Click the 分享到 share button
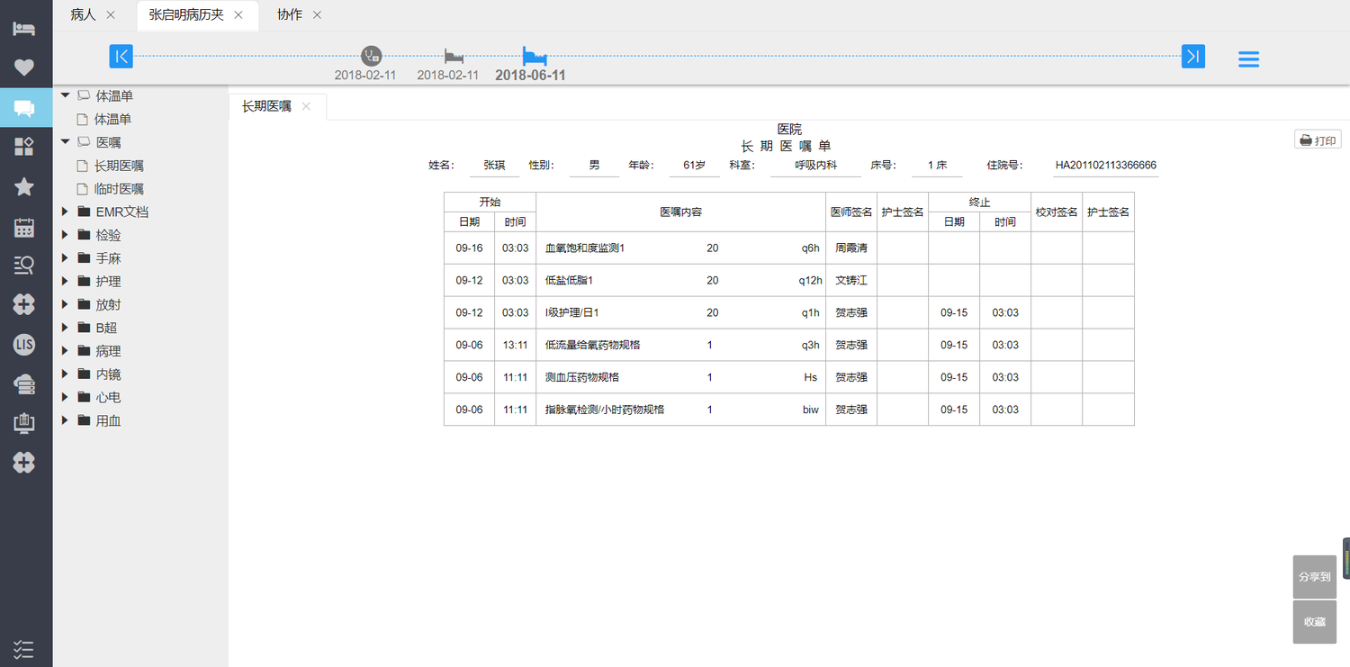 [1315, 577]
